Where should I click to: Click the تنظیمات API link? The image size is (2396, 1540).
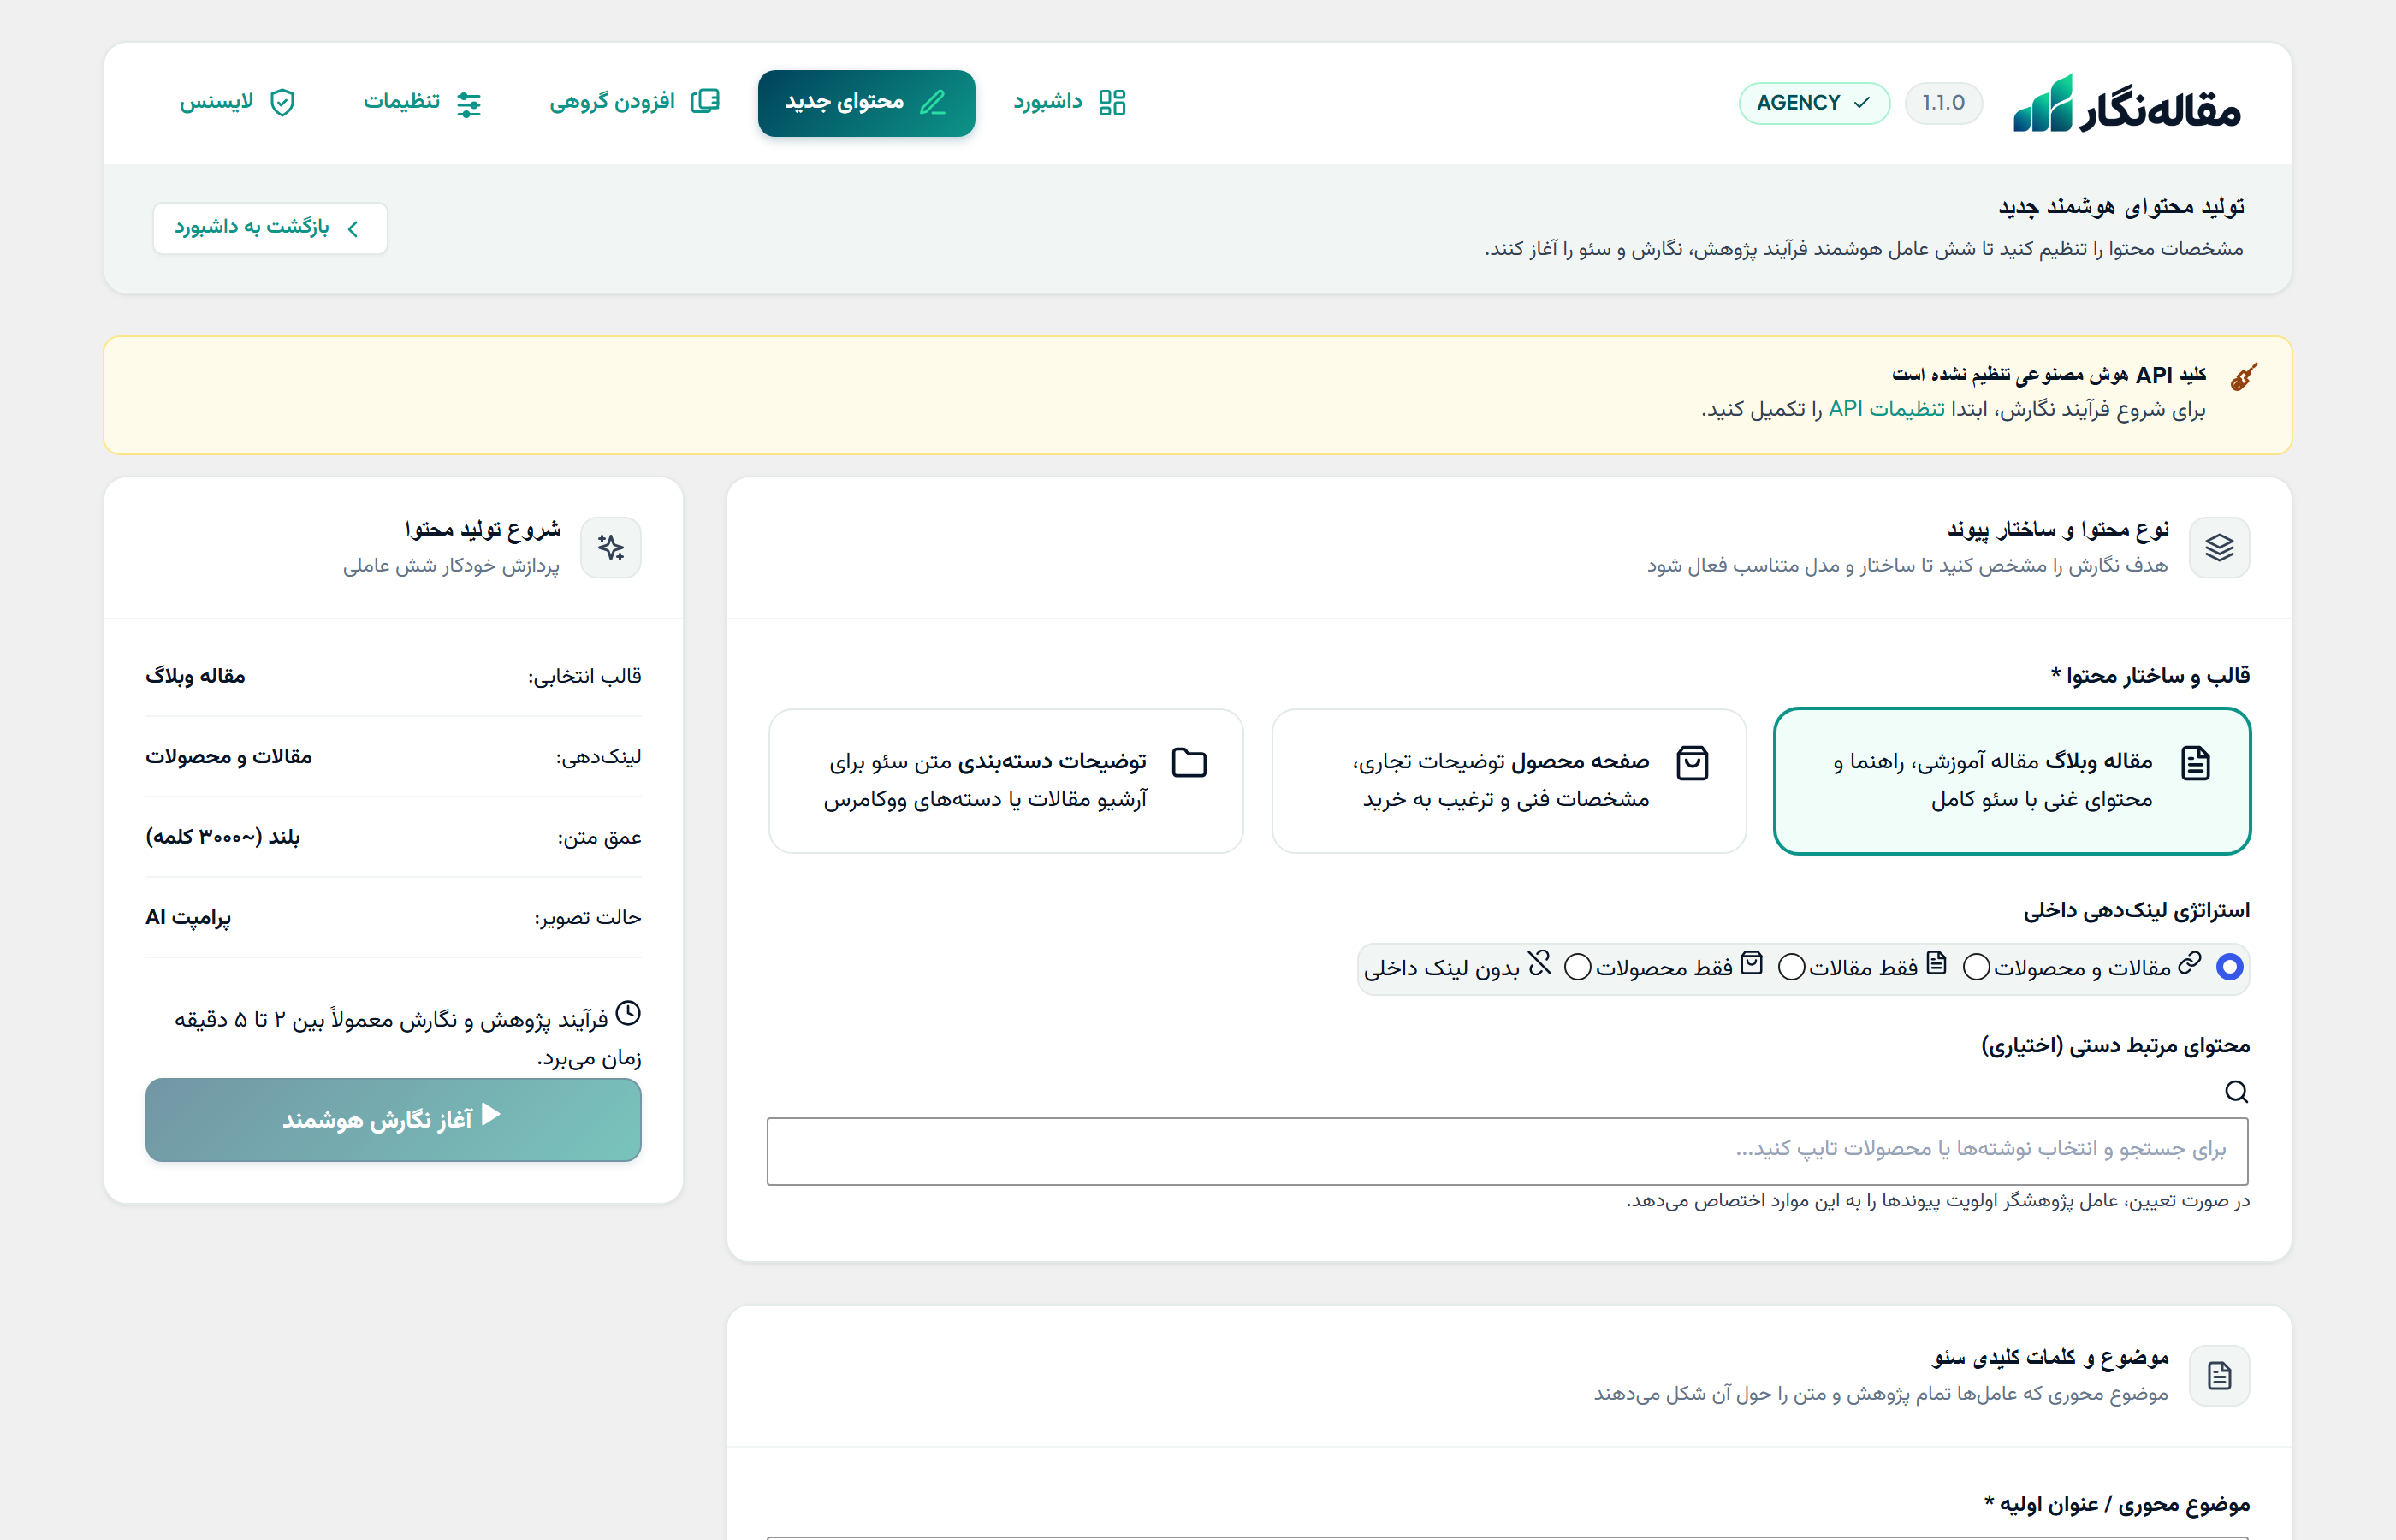tap(1886, 409)
